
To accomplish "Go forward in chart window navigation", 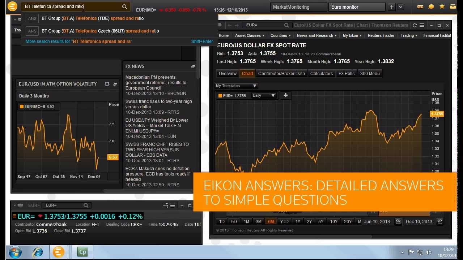I will click(x=237, y=25).
